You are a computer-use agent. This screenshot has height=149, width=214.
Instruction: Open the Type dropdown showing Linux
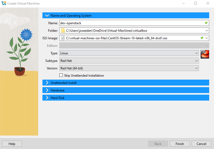(x=129, y=53)
